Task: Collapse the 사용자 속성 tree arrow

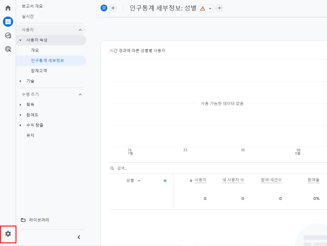Action: pyautogui.click(x=21, y=40)
